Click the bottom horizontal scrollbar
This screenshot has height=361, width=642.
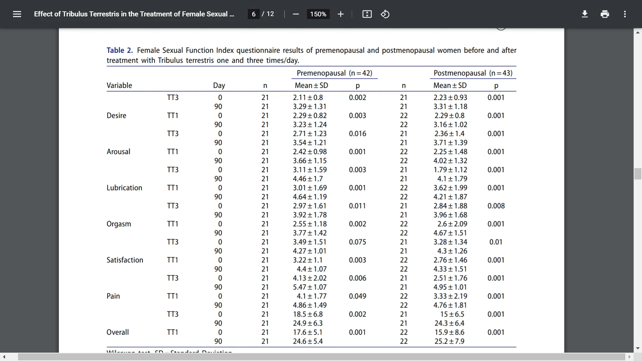pos(321,357)
